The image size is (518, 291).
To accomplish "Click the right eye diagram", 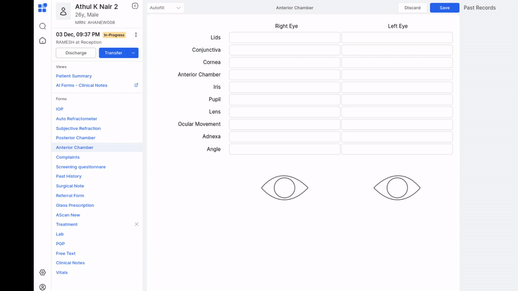I will pyautogui.click(x=285, y=188).
